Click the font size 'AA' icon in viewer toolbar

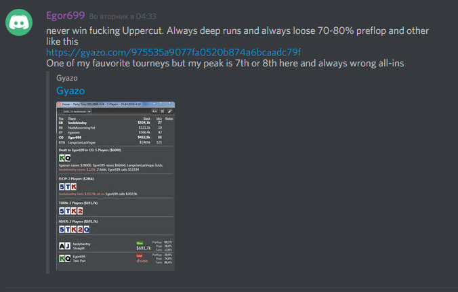point(154,111)
